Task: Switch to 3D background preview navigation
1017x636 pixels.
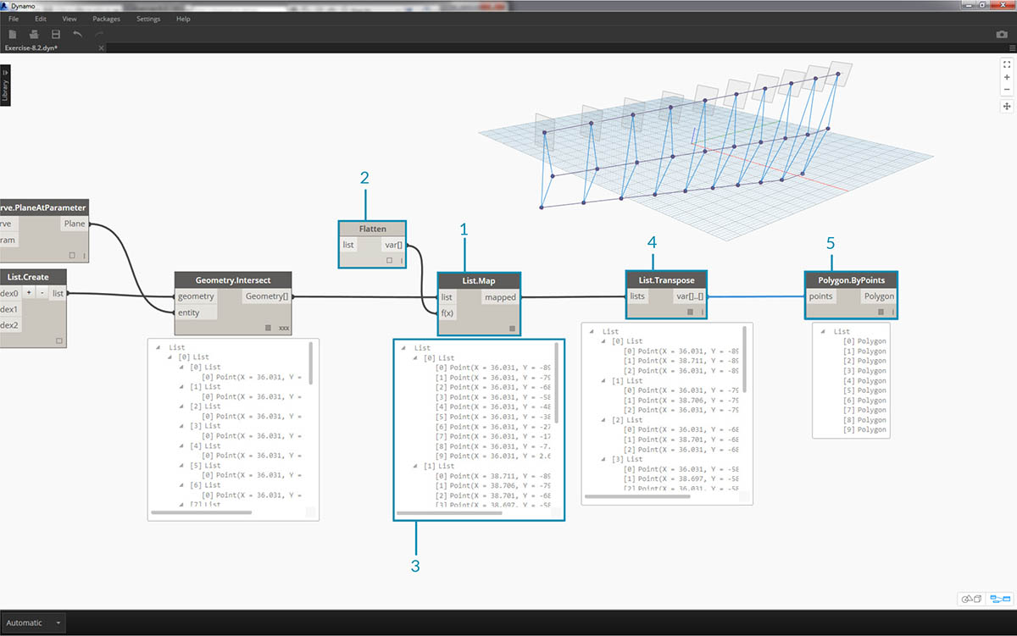Action: [x=970, y=599]
